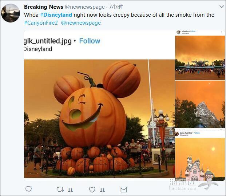Open the #Disneyland hashtag
This screenshot has width=226, height=196.
(56, 15)
